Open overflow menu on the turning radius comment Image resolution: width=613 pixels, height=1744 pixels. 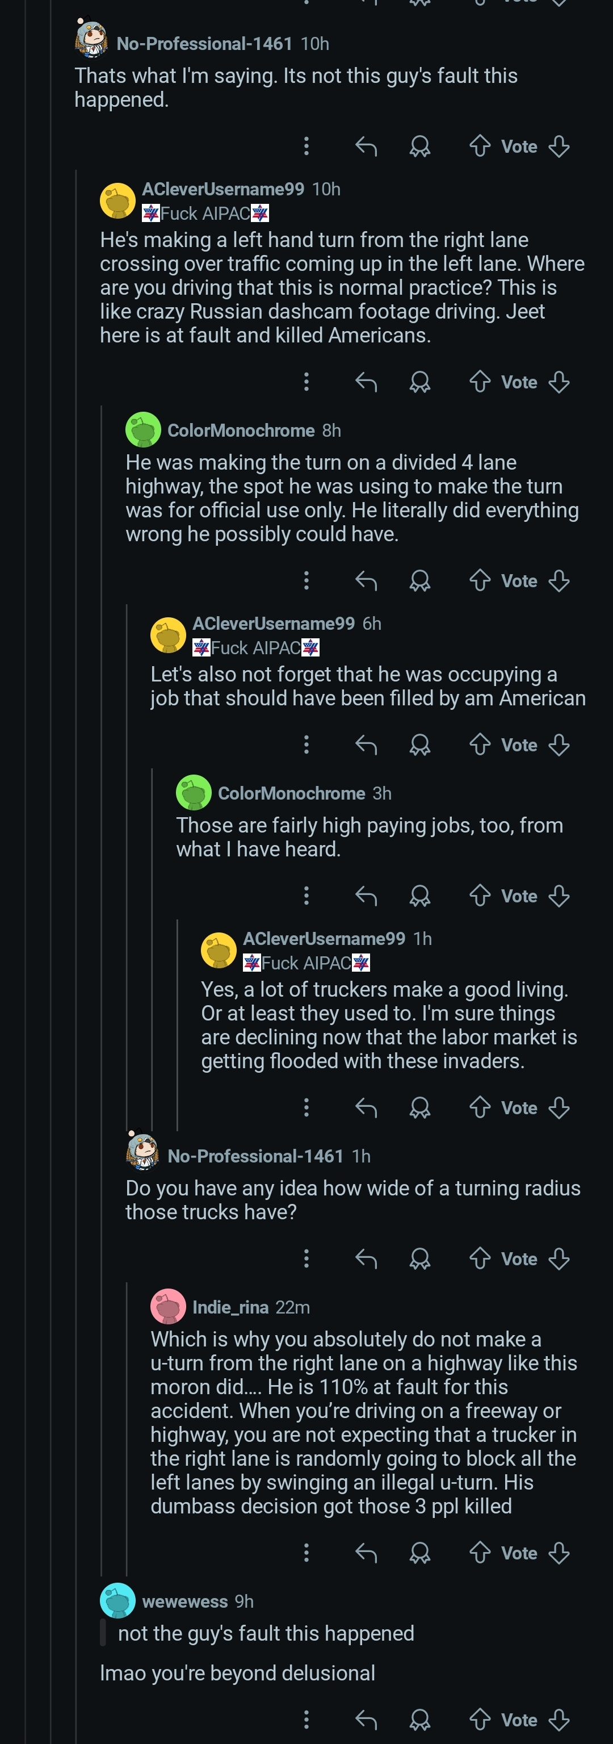pyautogui.click(x=306, y=1258)
